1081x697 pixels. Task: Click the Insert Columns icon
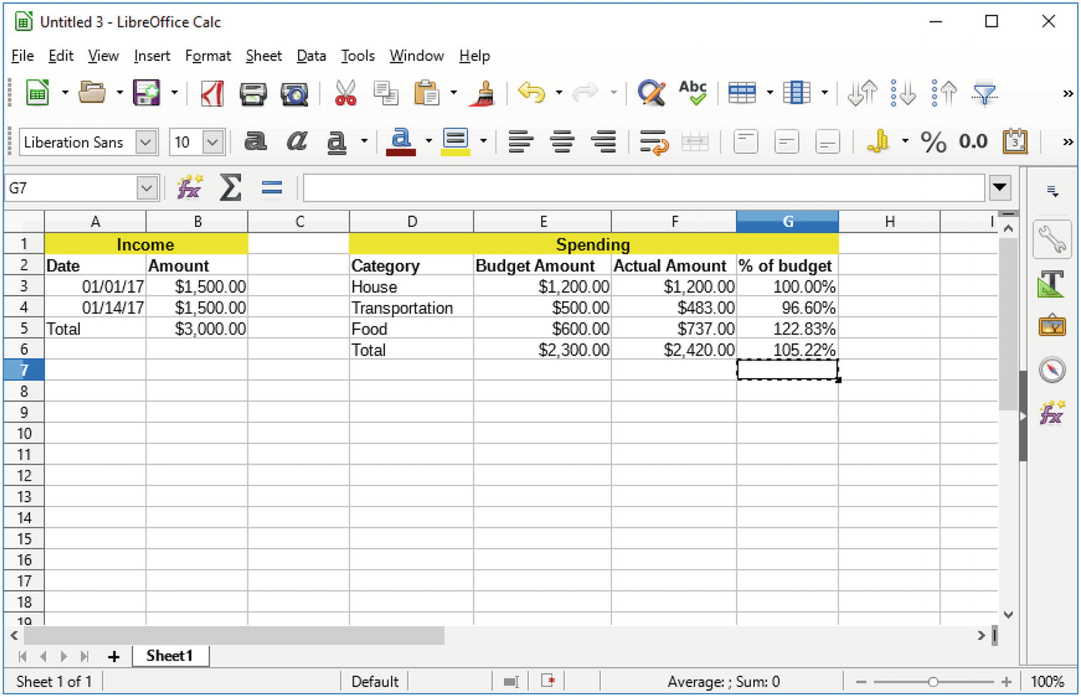pyautogui.click(x=796, y=93)
